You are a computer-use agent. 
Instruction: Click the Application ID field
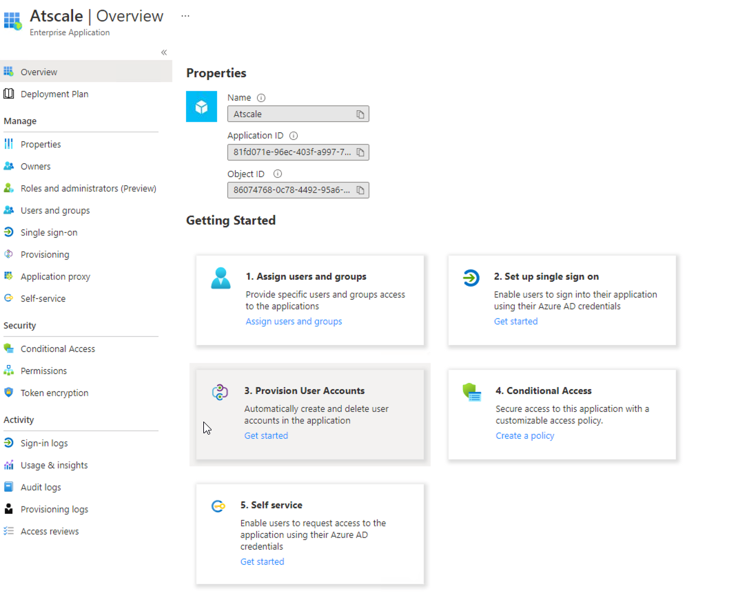coord(298,152)
